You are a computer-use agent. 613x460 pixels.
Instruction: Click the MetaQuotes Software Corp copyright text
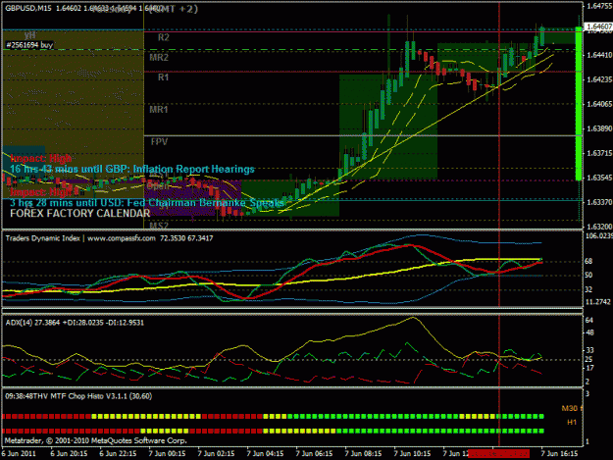pyautogui.click(x=96, y=440)
